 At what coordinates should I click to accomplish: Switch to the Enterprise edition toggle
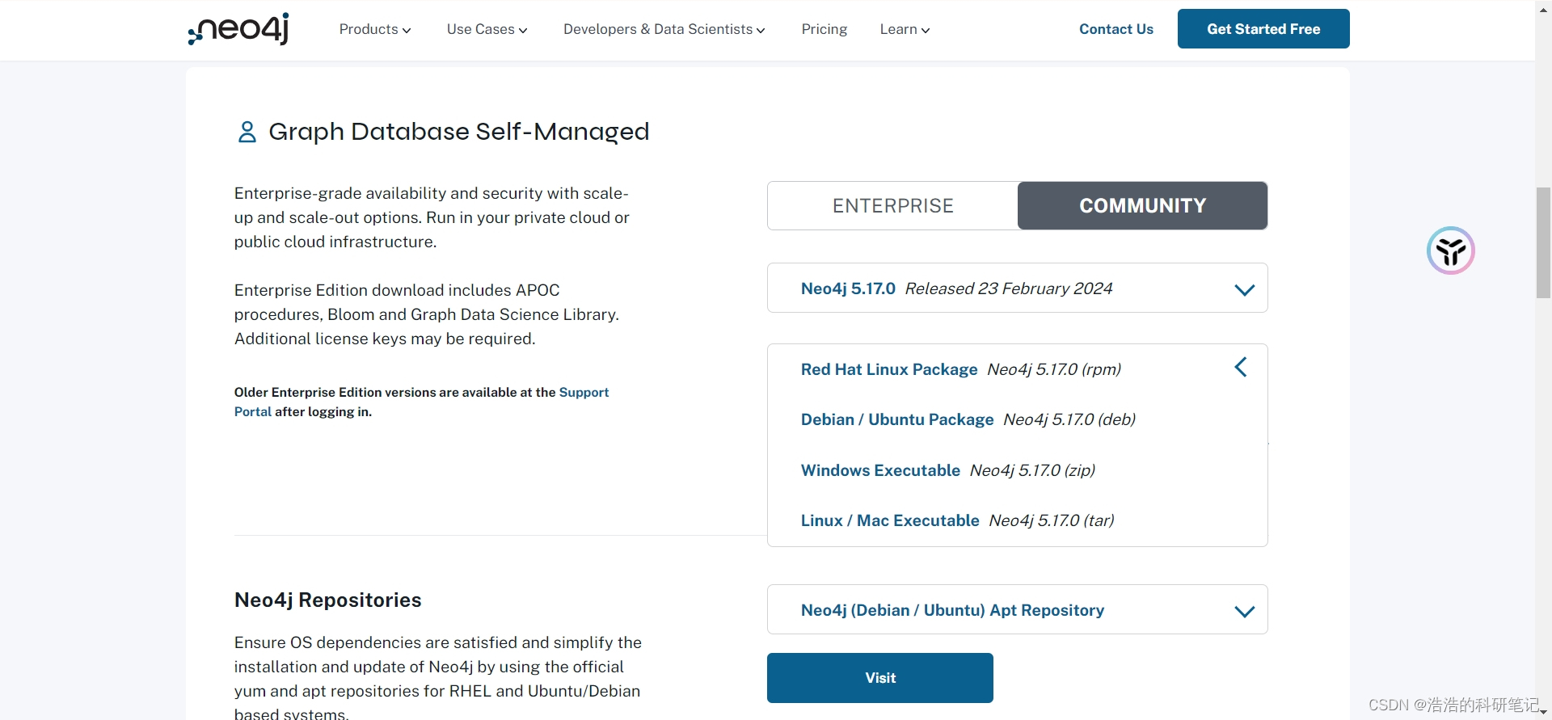(892, 206)
